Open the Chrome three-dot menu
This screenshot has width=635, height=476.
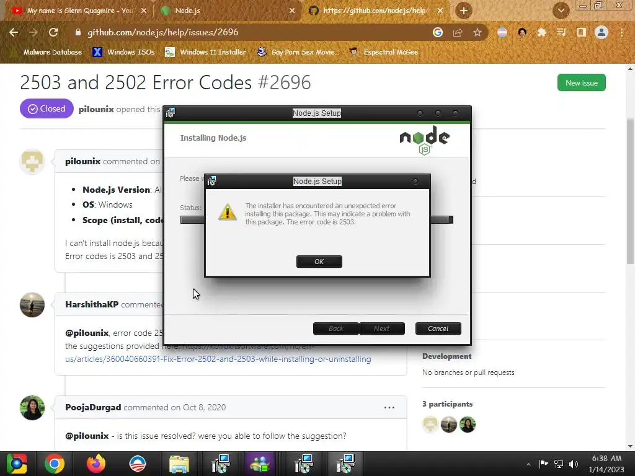pos(621,32)
